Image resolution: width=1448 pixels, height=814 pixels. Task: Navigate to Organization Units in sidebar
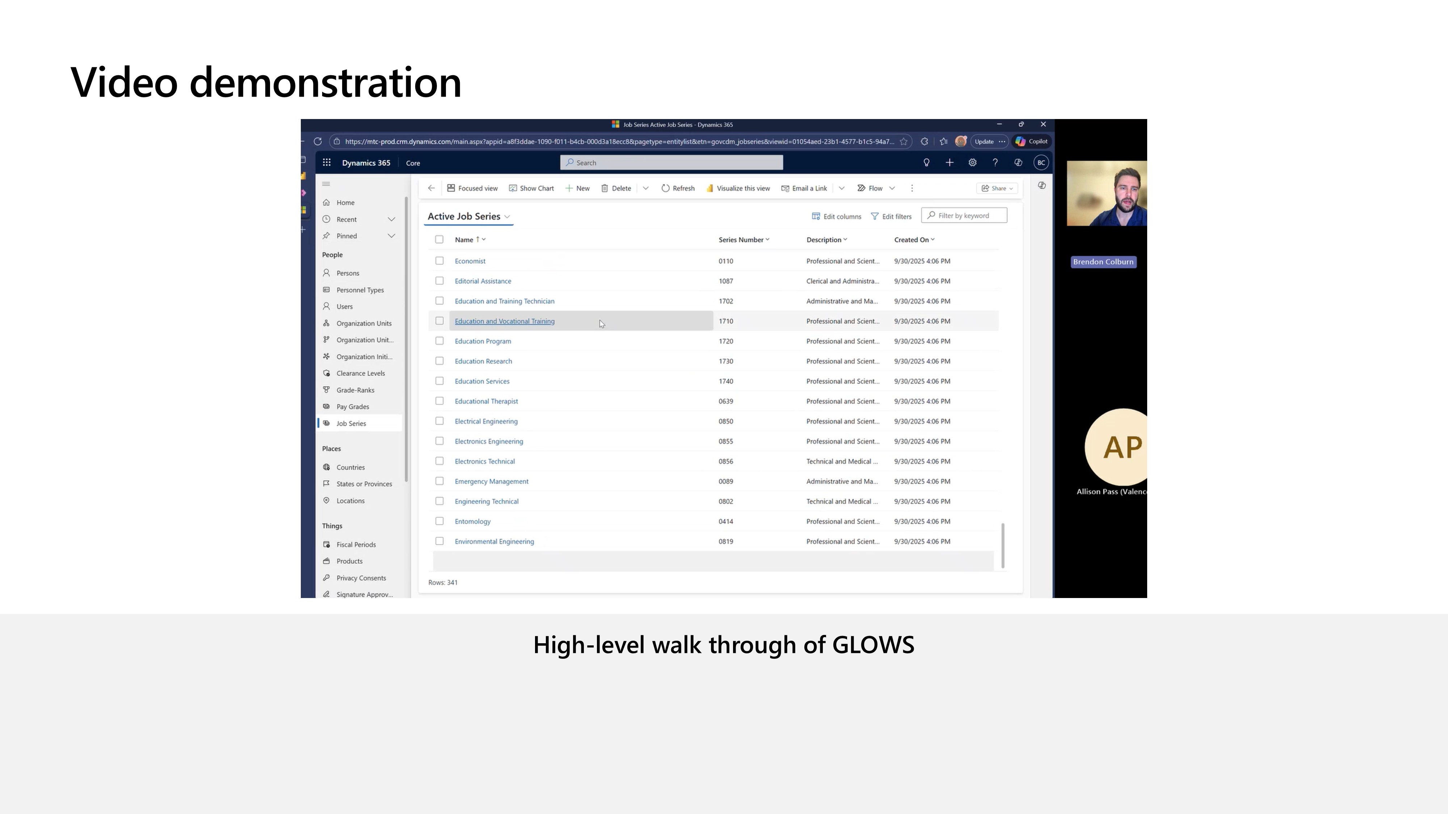[364, 323]
